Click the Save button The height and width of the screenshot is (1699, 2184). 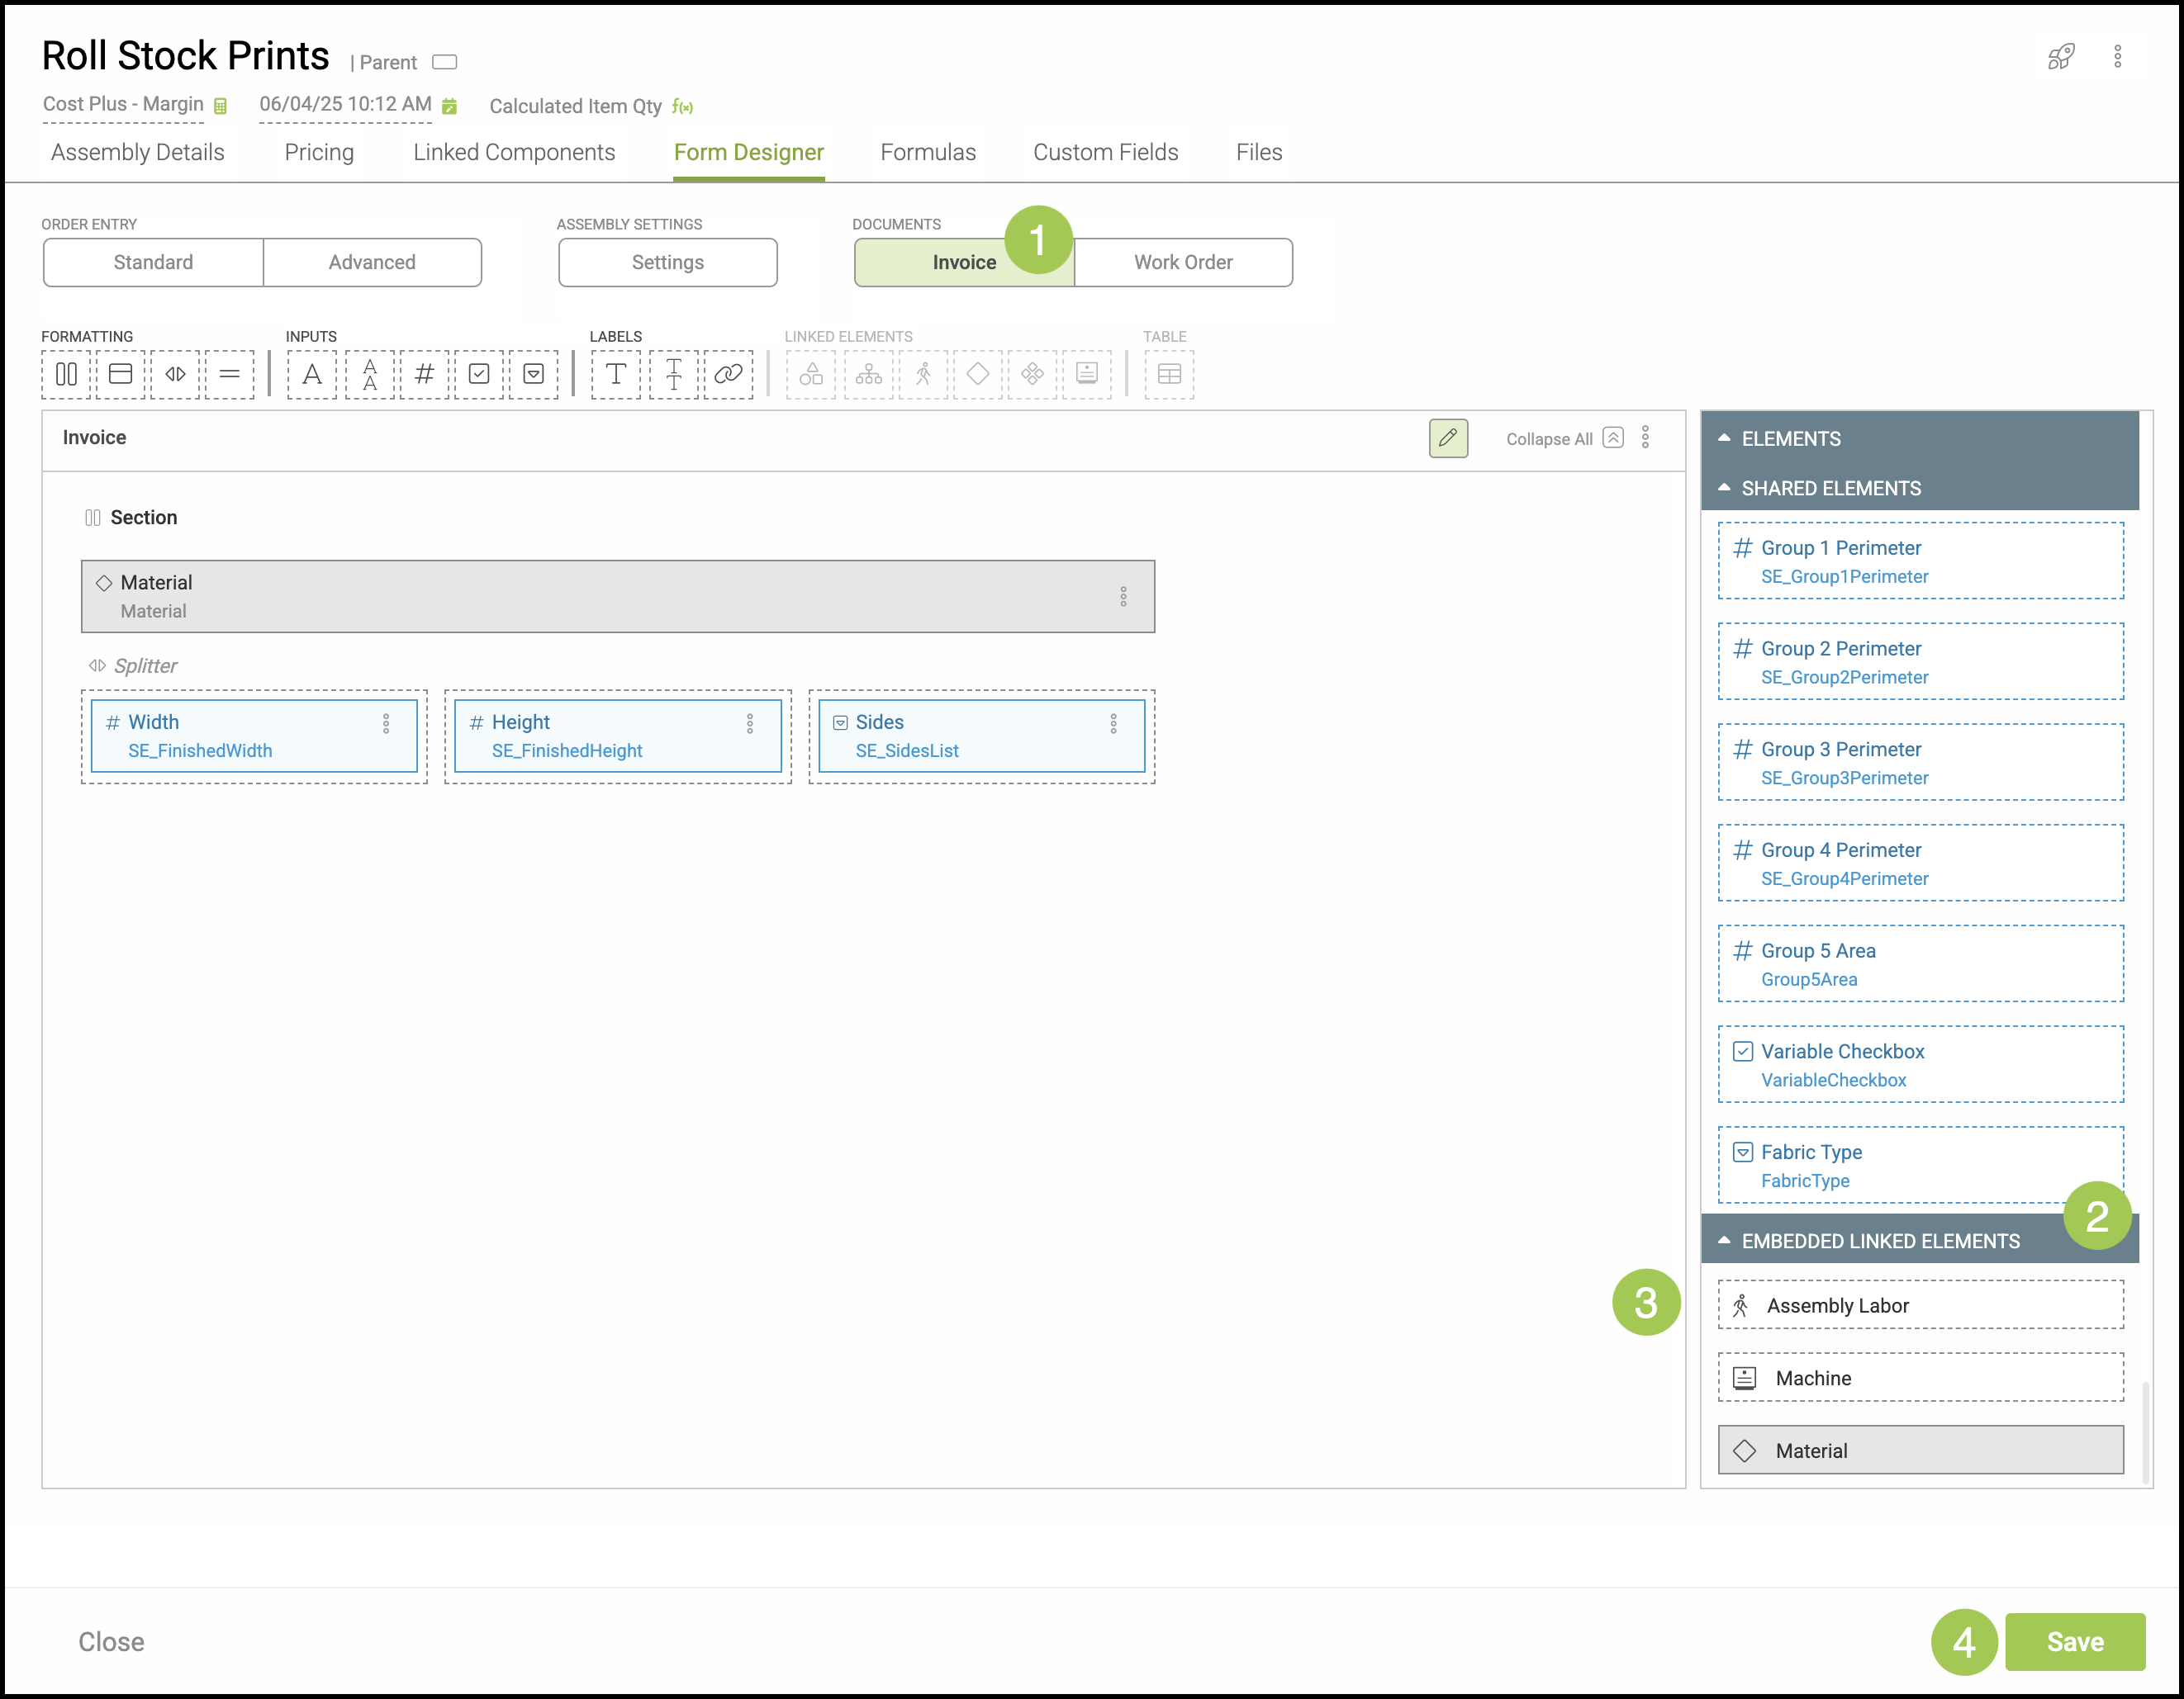pyautogui.click(x=2074, y=1642)
